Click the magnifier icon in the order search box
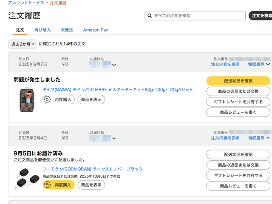Image resolution: width=272 pixels, height=204 pixels. click(x=150, y=16)
